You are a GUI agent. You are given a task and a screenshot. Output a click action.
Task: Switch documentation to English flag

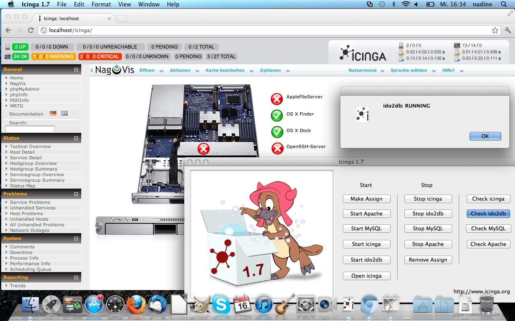64,114
